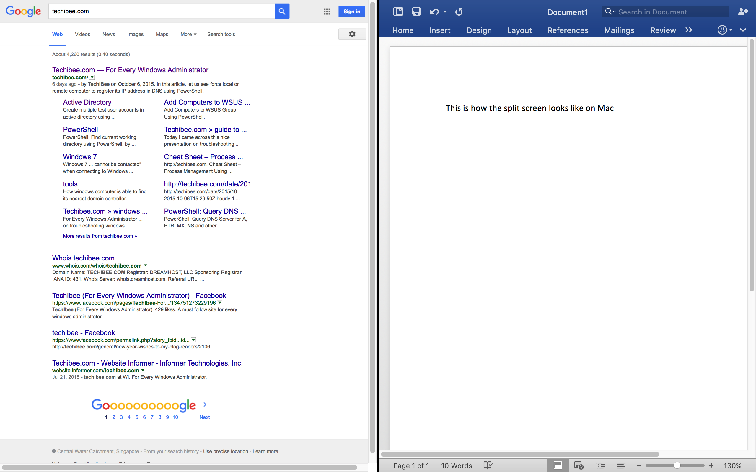Open Google search settings gear

352,34
